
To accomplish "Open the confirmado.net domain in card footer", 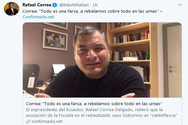I will (47, 121).
